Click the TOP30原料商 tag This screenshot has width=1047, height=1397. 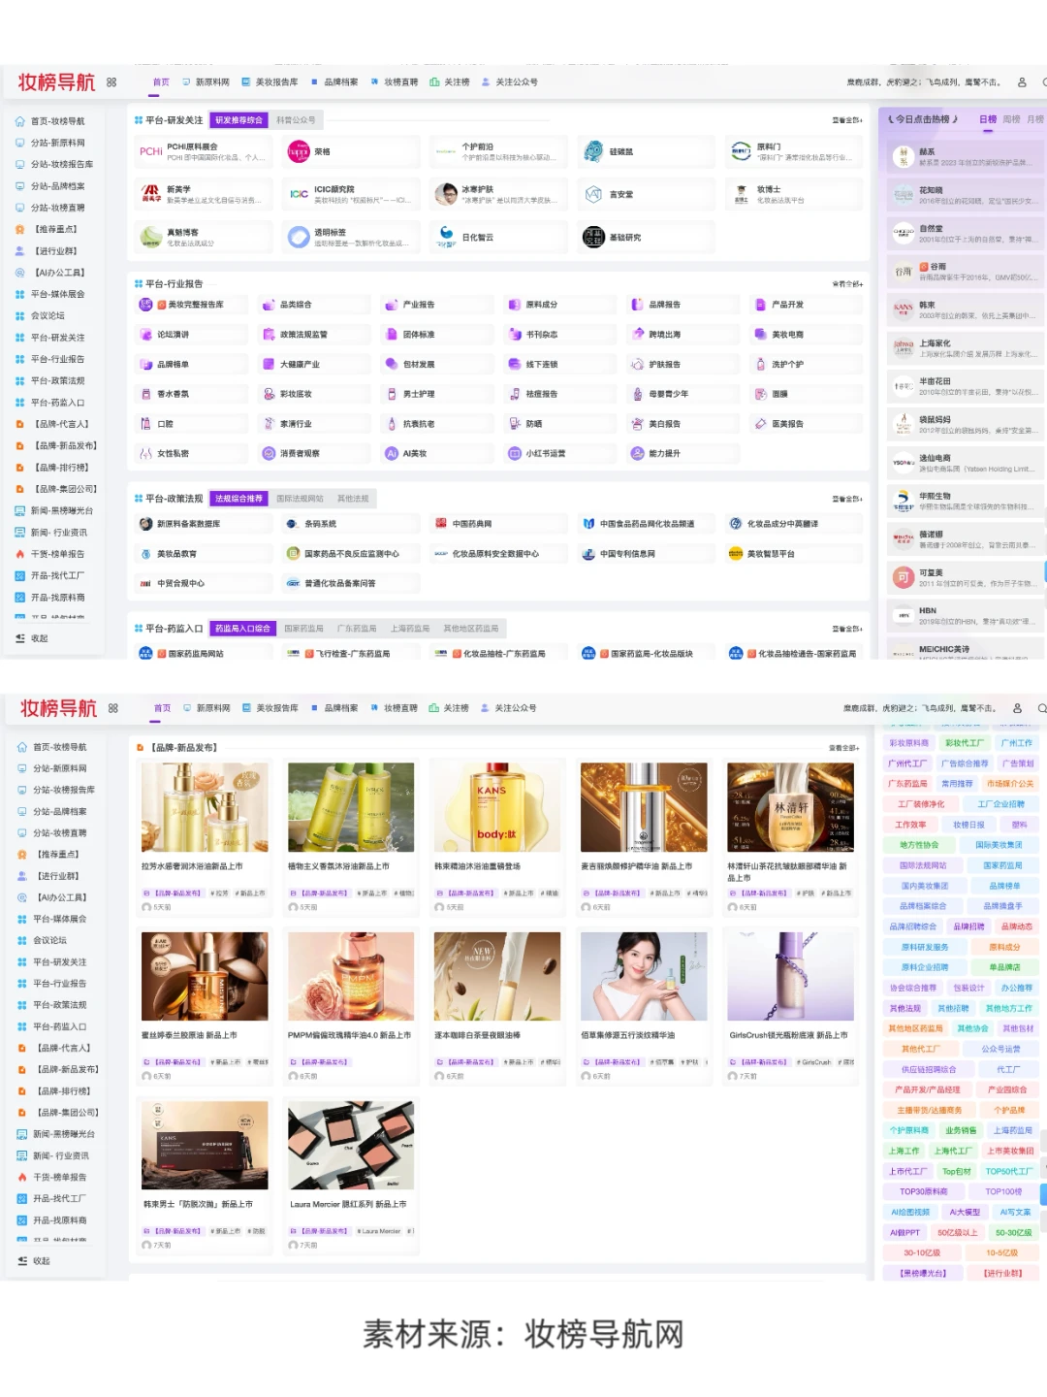tap(924, 1191)
